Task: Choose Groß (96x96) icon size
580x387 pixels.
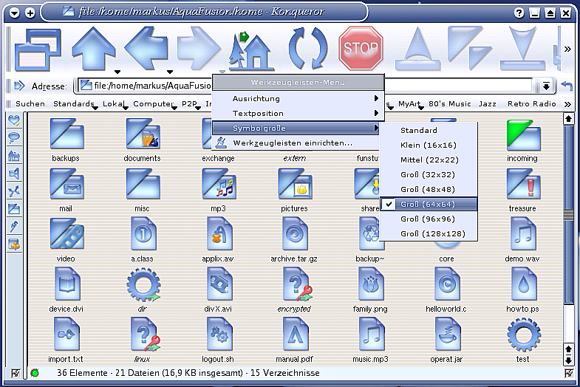Action: coord(429,219)
